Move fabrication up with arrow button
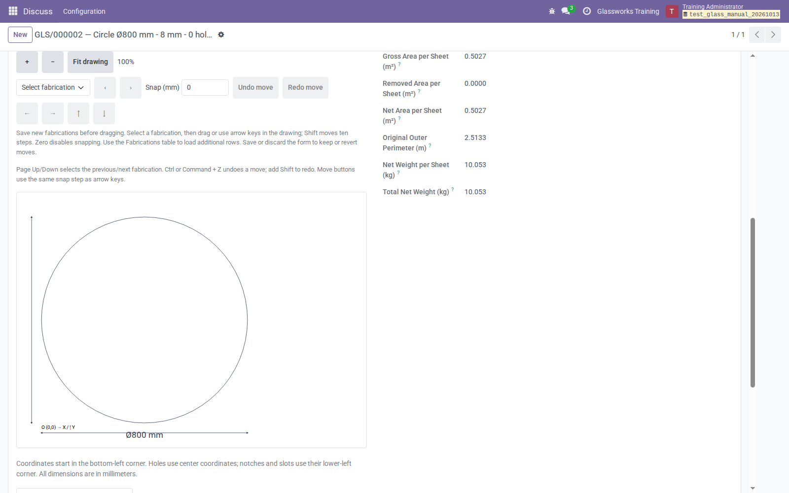789x493 pixels. 78,113
